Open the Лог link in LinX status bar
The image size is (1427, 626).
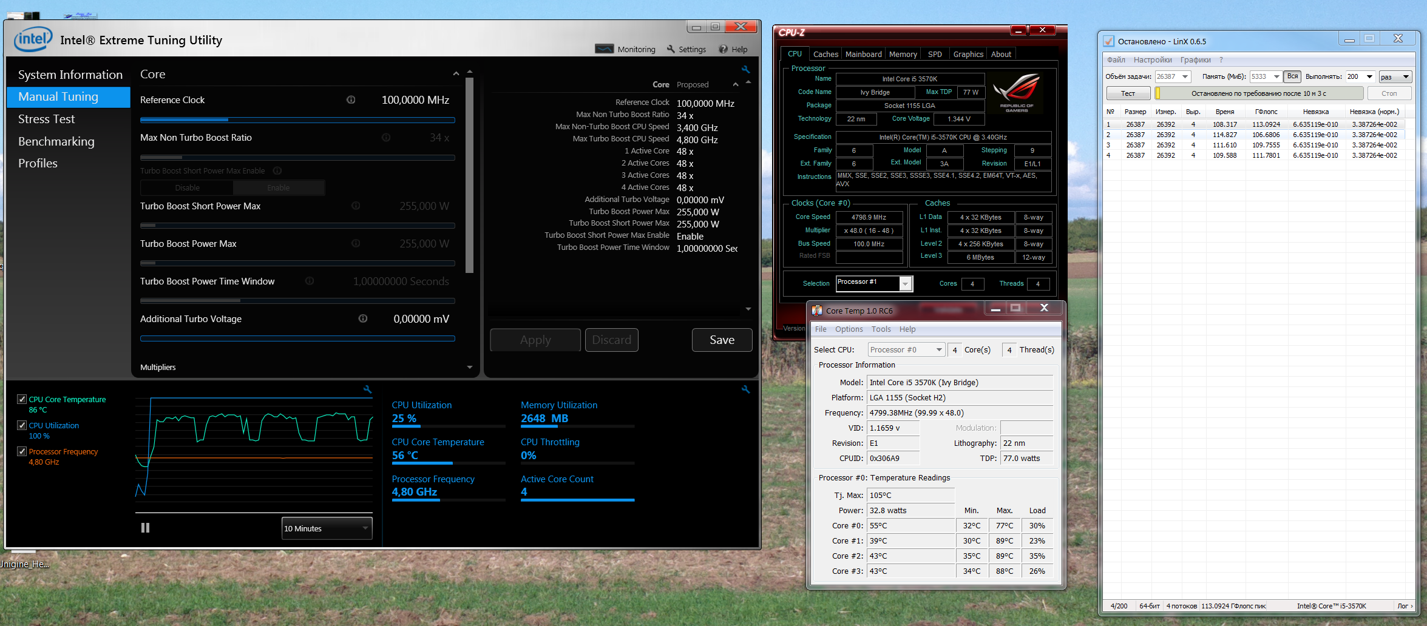click(1405, 605)
